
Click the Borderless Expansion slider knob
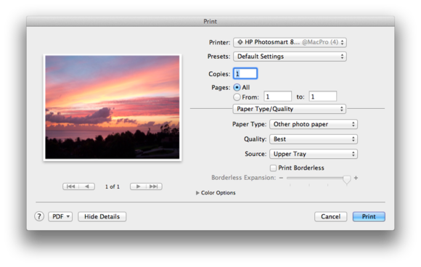pos(347,179)
